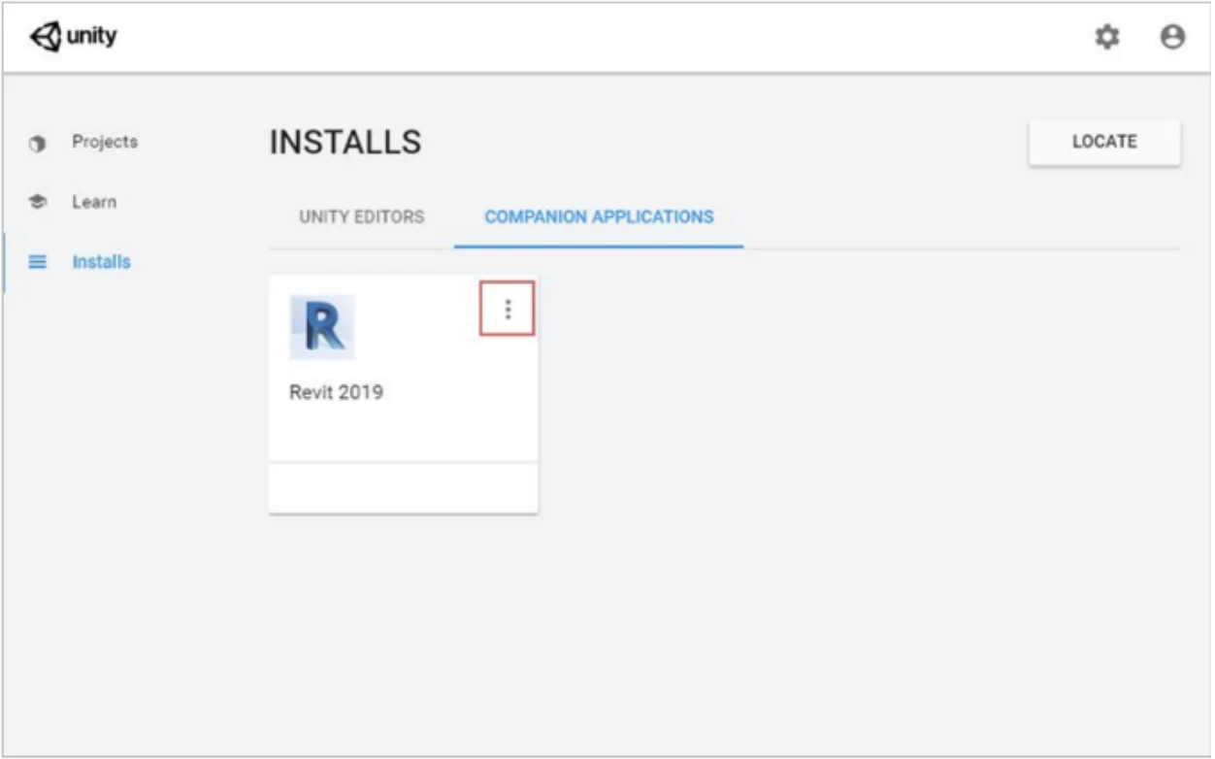Click the INSTALLS page heading
Viewport: 1215px width, 759px height.
(345, 143)
